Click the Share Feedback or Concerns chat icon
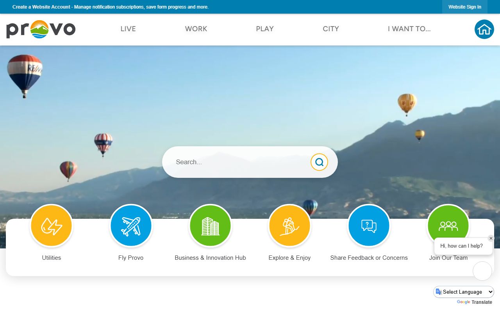 click(x=369, y=226)
